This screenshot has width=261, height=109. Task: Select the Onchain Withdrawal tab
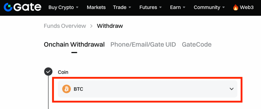74,45
